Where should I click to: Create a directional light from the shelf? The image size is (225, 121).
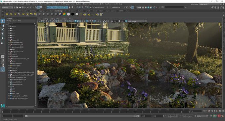click(x=11, y=14)
